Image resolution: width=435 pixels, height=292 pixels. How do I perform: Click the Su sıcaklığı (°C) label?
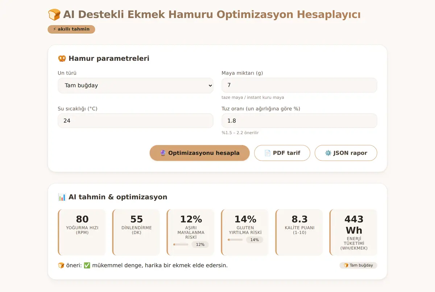[x=78, y=109]
